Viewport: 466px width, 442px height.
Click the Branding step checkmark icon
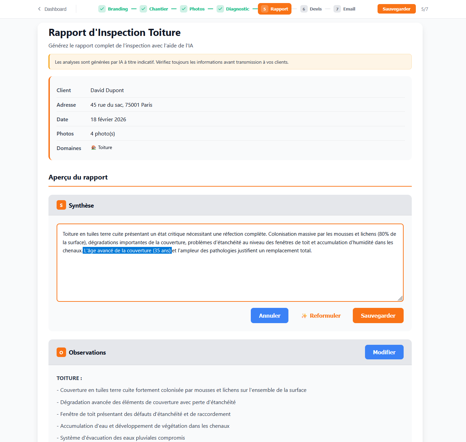point(102,9)
